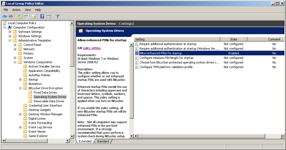Click the Export List toolbar icon
The width and height of the screenshot is (286, 150).
(x=34, y=16)
